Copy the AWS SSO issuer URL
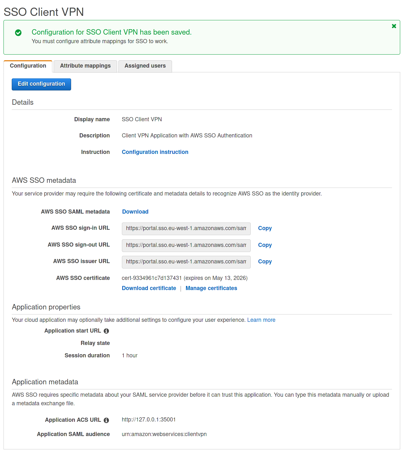The width and height of the screenshot is (411, 457). pyautogui.click(x=265, y=262)
